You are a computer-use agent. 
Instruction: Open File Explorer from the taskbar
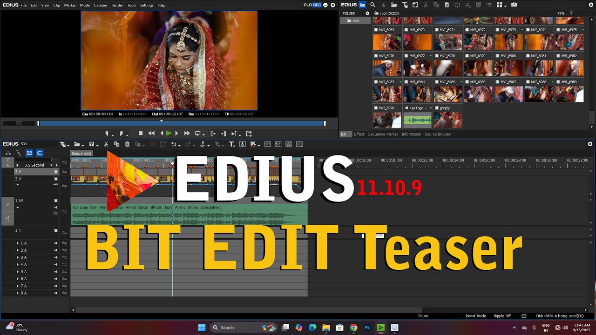pos(326,328)
